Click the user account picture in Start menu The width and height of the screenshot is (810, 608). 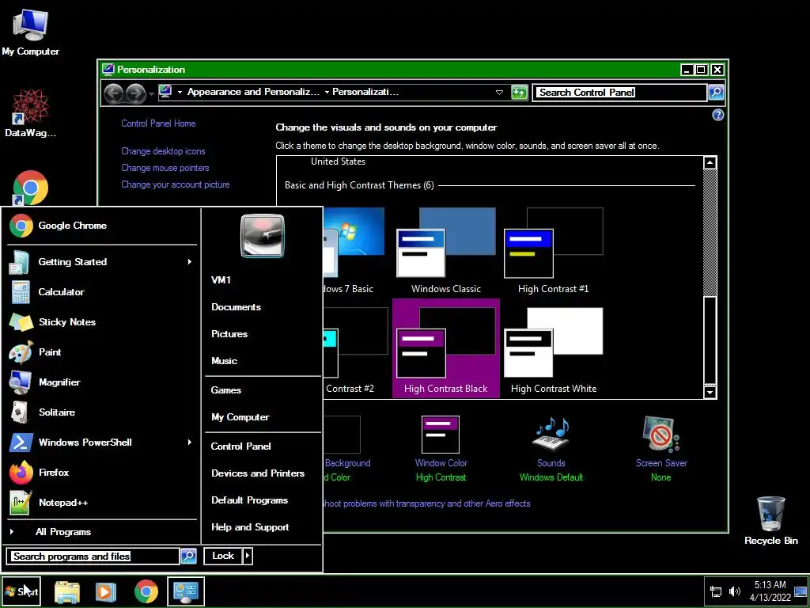tap(262, 236)
